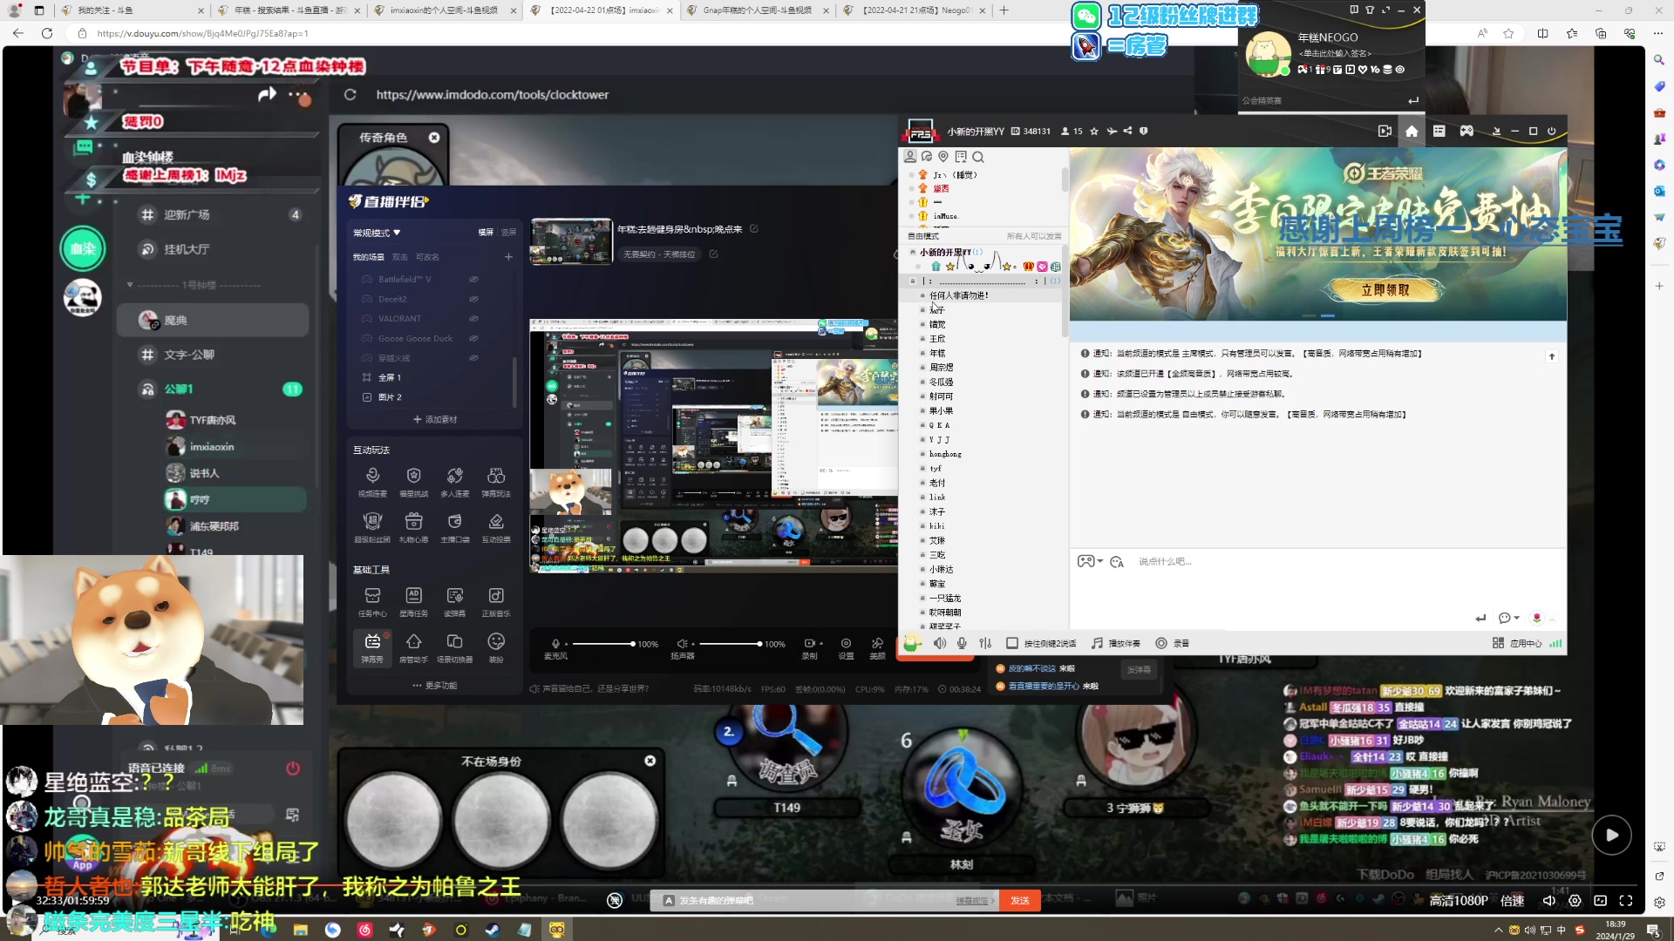Switch to tab Gnap年糕的个人空间

click(757, 10)
